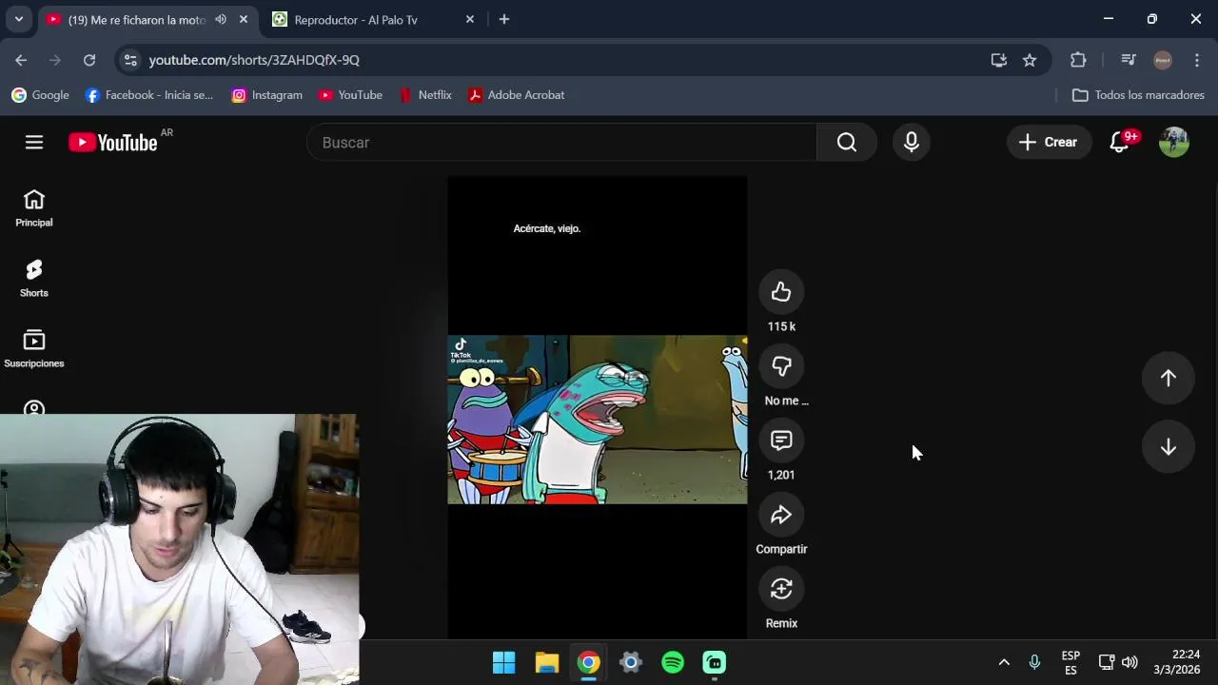Go back in Chrome history
This screenshot has height=685, width=1218.
tap(21, 60)
